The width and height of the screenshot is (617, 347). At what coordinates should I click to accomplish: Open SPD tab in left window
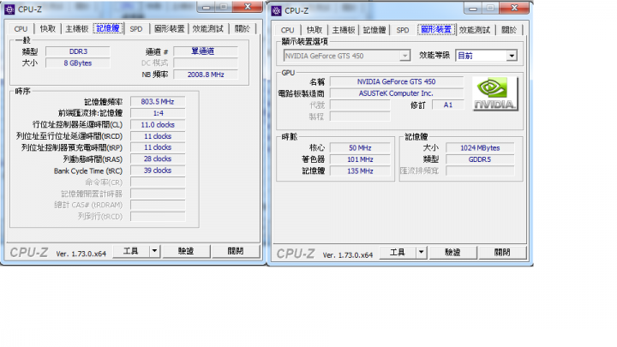pyautogui.click(x=136, y=29)
